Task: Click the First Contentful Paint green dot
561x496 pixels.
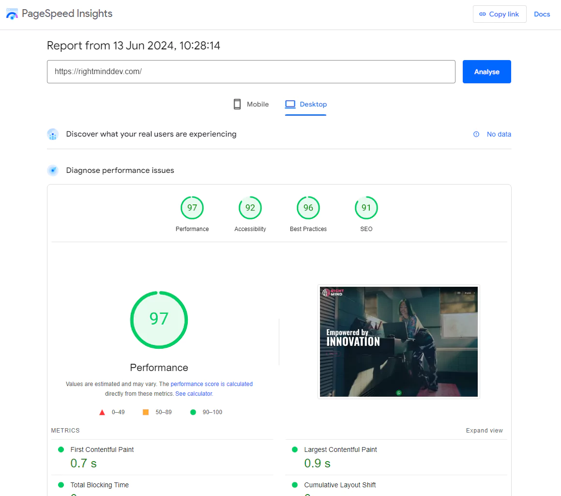Action: (x=61, y=449)
